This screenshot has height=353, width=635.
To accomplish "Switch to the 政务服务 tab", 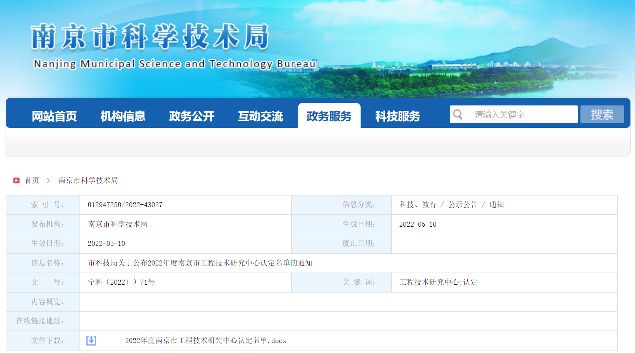I will point(329,116).
